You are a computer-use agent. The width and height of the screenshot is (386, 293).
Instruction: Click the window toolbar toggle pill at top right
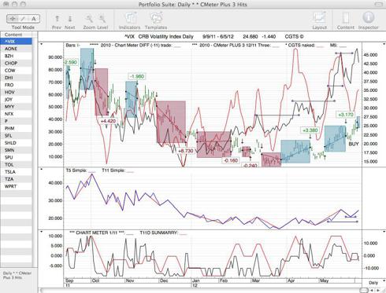tap(378, 4)
